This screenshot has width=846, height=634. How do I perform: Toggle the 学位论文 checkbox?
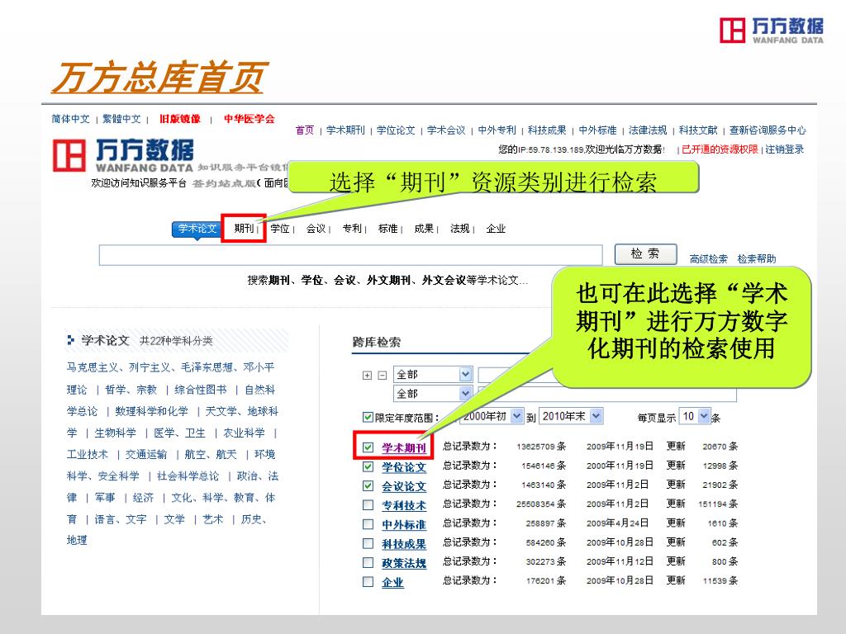click(x=368, y=467)
